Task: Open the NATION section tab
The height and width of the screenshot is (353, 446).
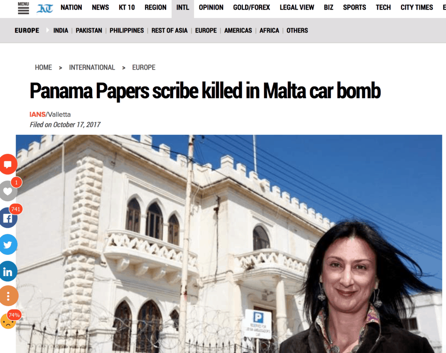Action: tap(71, 7)
